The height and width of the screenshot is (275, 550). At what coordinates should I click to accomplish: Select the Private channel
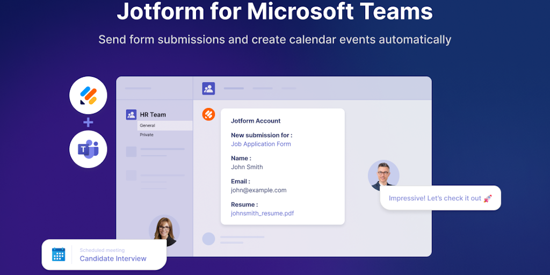point(165,135)
